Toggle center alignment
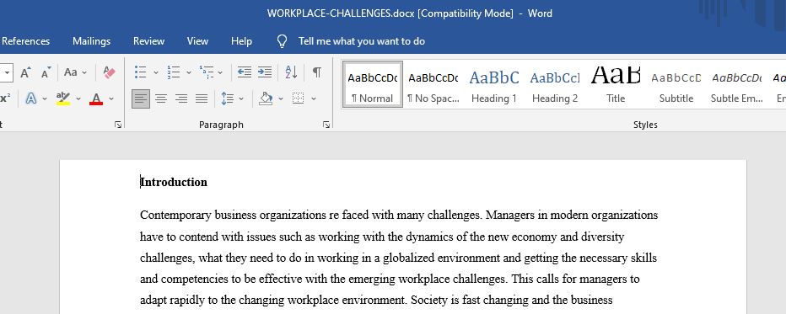The height and width of the screenshot is (314, 786). [161, 98]
